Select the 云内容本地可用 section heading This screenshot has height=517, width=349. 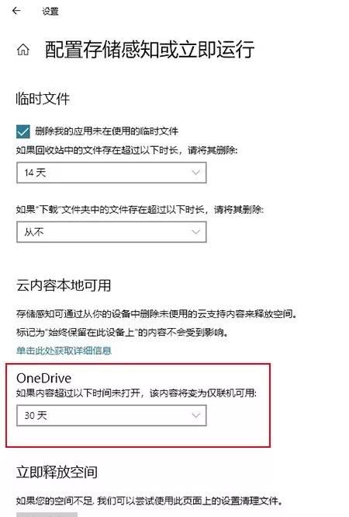click(x=64, y=285)
